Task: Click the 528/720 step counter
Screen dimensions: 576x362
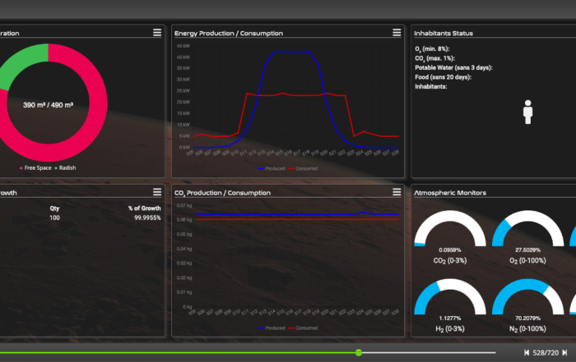Action: click(x=546, y=352)
